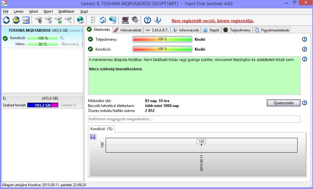Click the Hard Disk Sentinel title bar icon

tap(4, 3)
